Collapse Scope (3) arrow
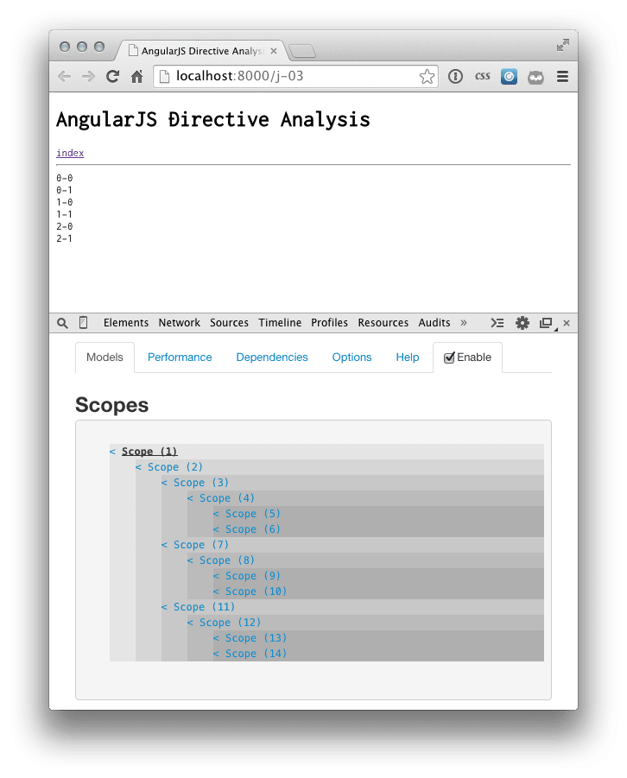 (x=164, y=483)
